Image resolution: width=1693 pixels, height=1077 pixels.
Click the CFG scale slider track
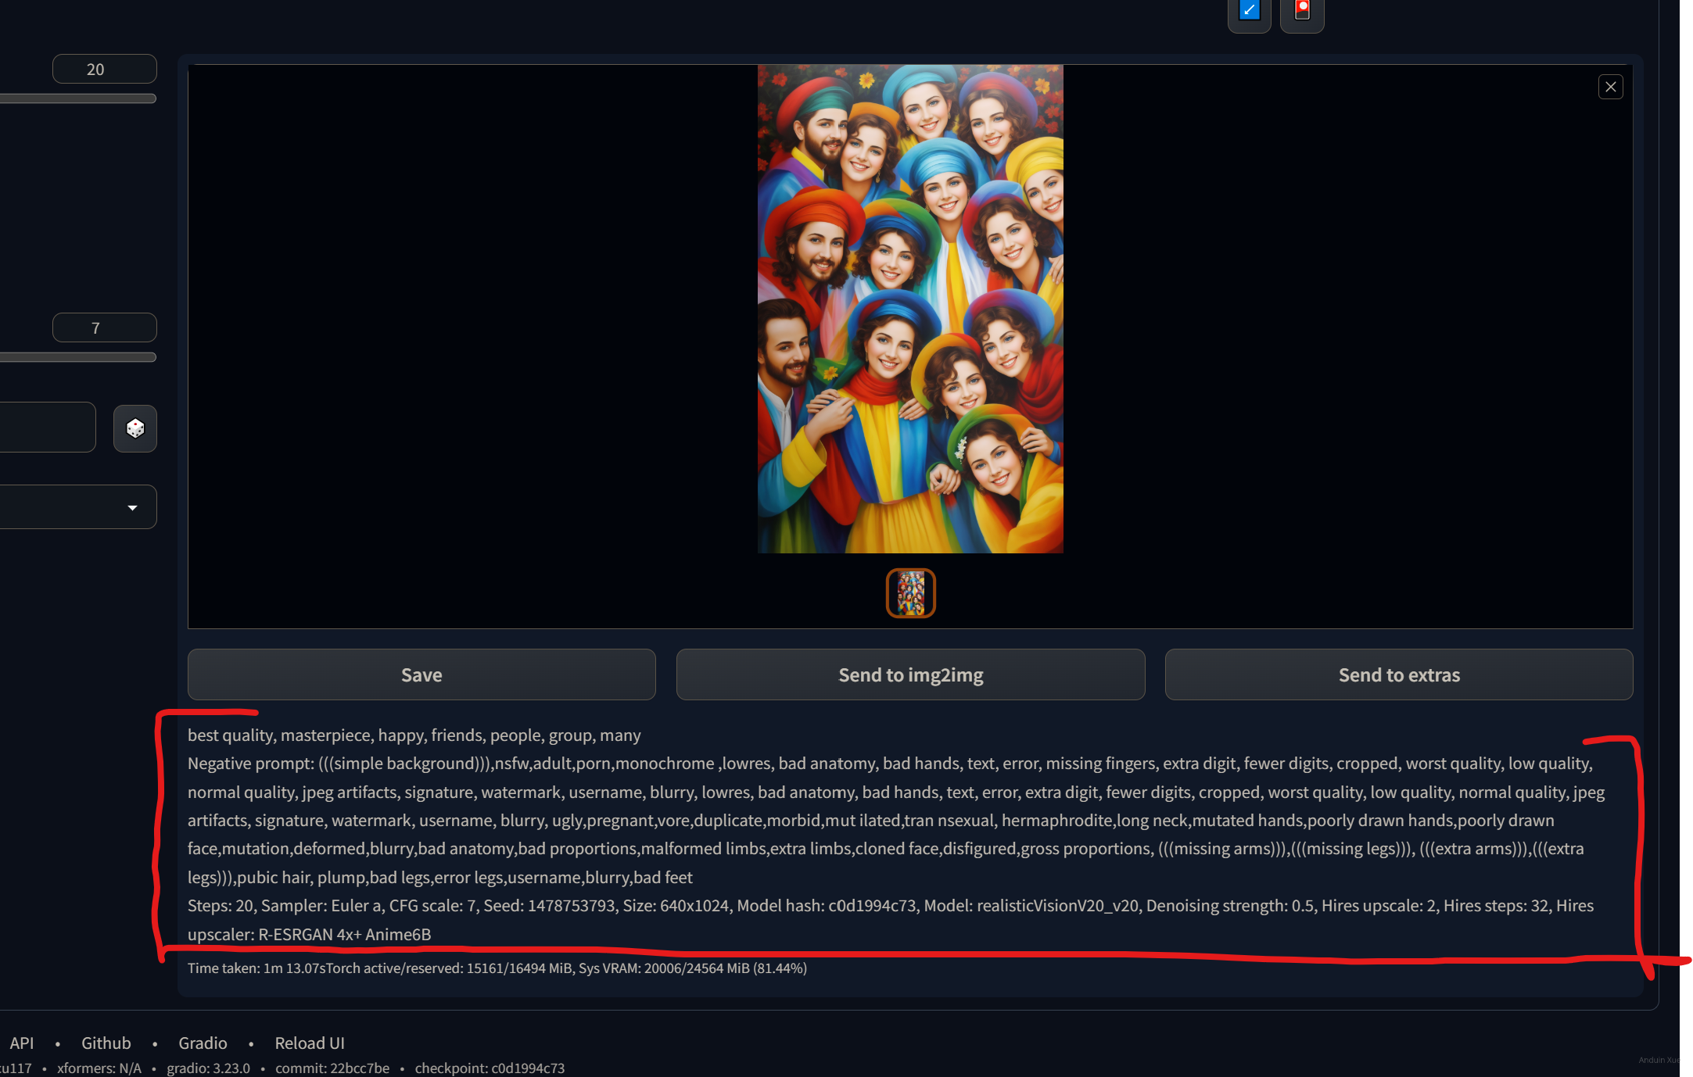tap(78, 357)
